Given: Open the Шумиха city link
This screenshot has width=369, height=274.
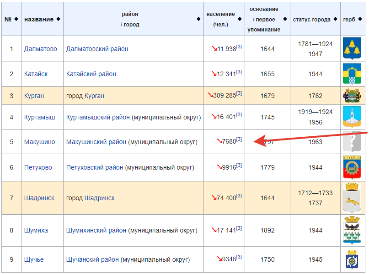Looking at the screenshot, I should [36, 230].
